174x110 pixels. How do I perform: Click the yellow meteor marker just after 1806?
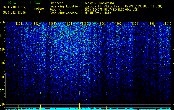click(107, 108)
